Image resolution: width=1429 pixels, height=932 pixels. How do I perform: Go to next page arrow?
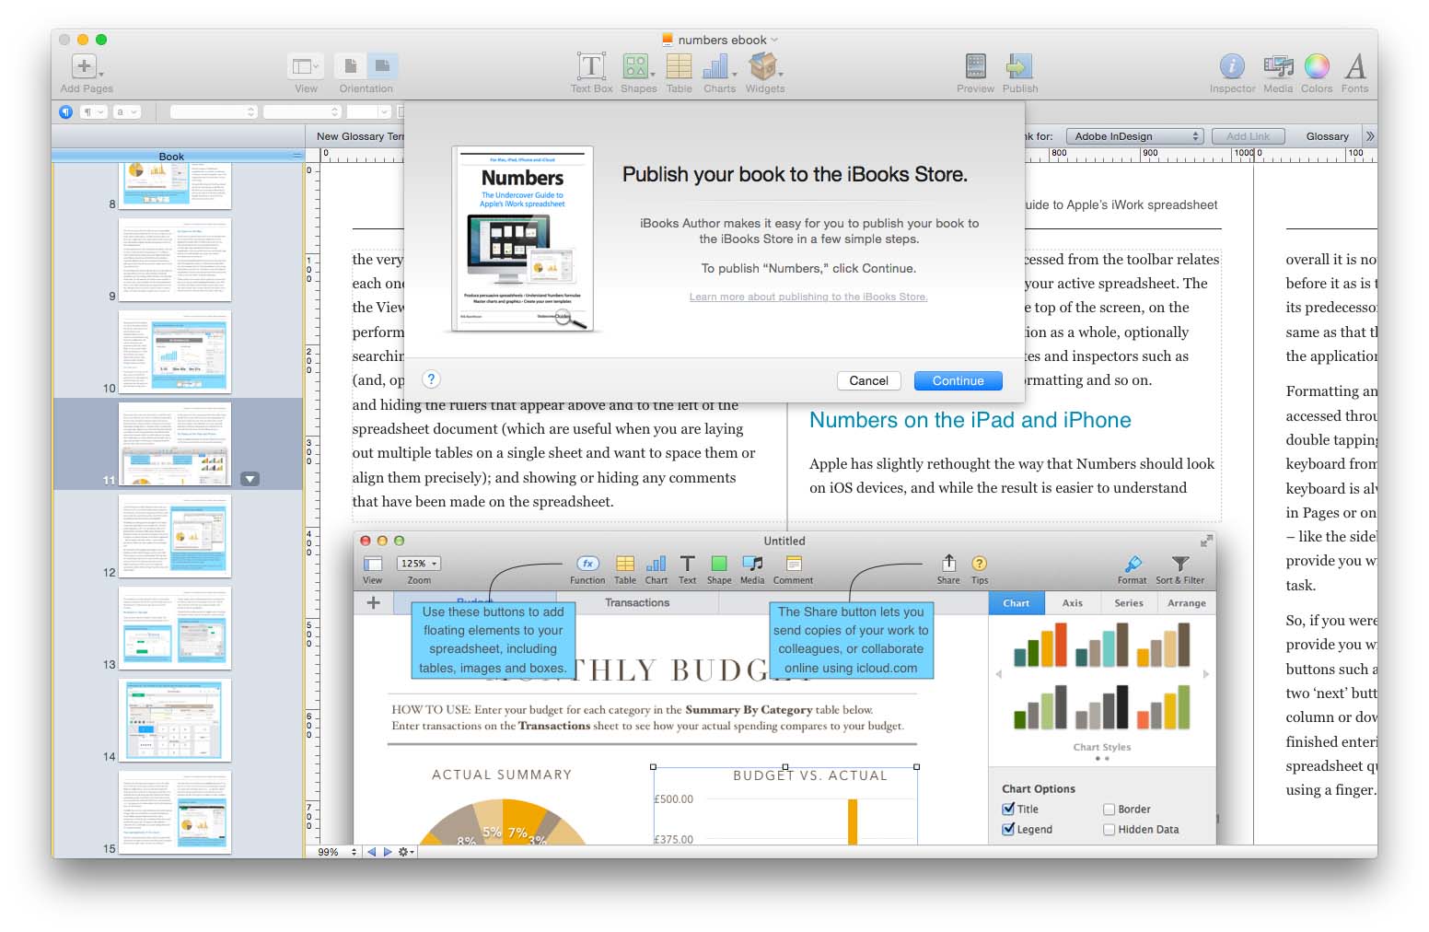[388, 852]
